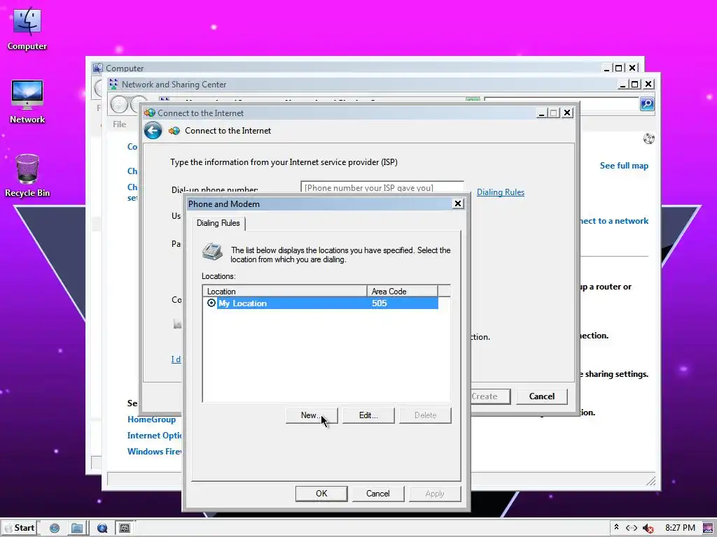Image resolution: width=717 pixels, height=537 pixels.
Task: Click the telephone icon in Dialing Rules
Action: (x=213, y=251)
